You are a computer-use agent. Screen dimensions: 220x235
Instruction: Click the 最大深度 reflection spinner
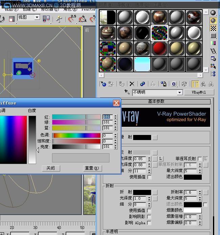point(200,171)
